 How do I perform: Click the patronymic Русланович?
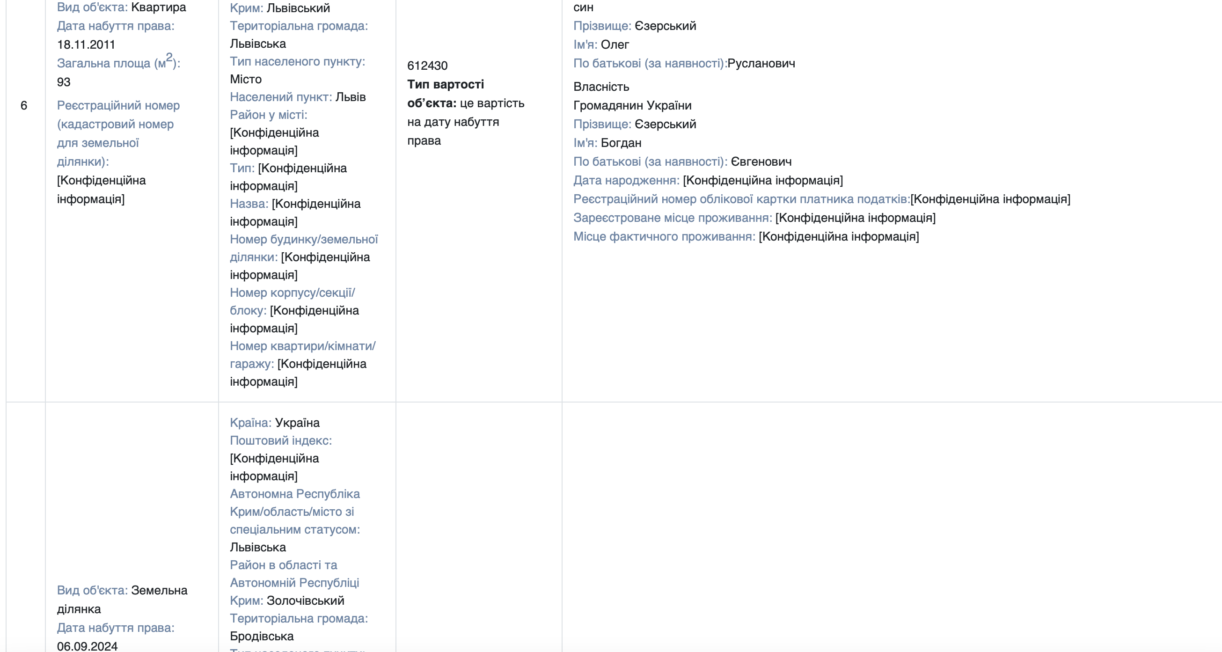(761, 63)
